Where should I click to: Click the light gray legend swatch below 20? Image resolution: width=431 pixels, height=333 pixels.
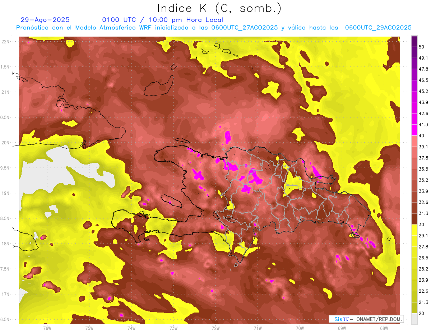tap(414, 319)
